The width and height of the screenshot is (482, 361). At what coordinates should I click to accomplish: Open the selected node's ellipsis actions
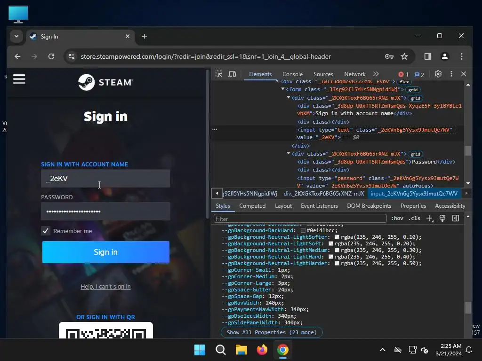click(215, 129)
